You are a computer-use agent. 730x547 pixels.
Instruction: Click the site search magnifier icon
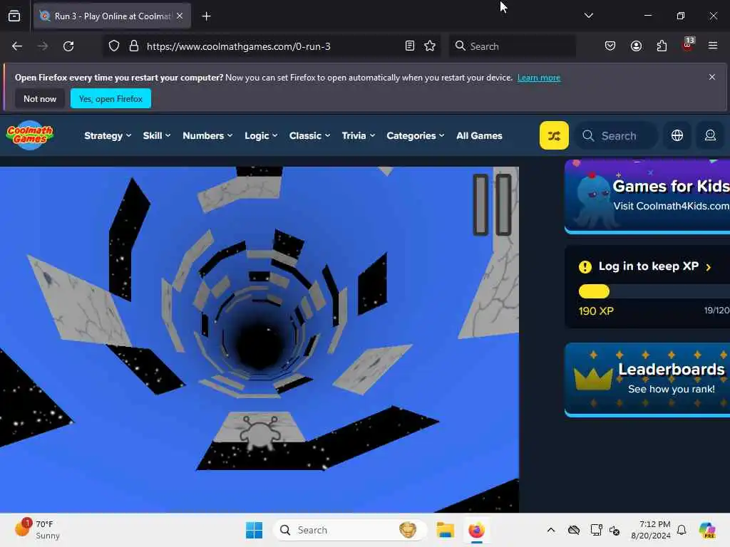coord(588,136)
